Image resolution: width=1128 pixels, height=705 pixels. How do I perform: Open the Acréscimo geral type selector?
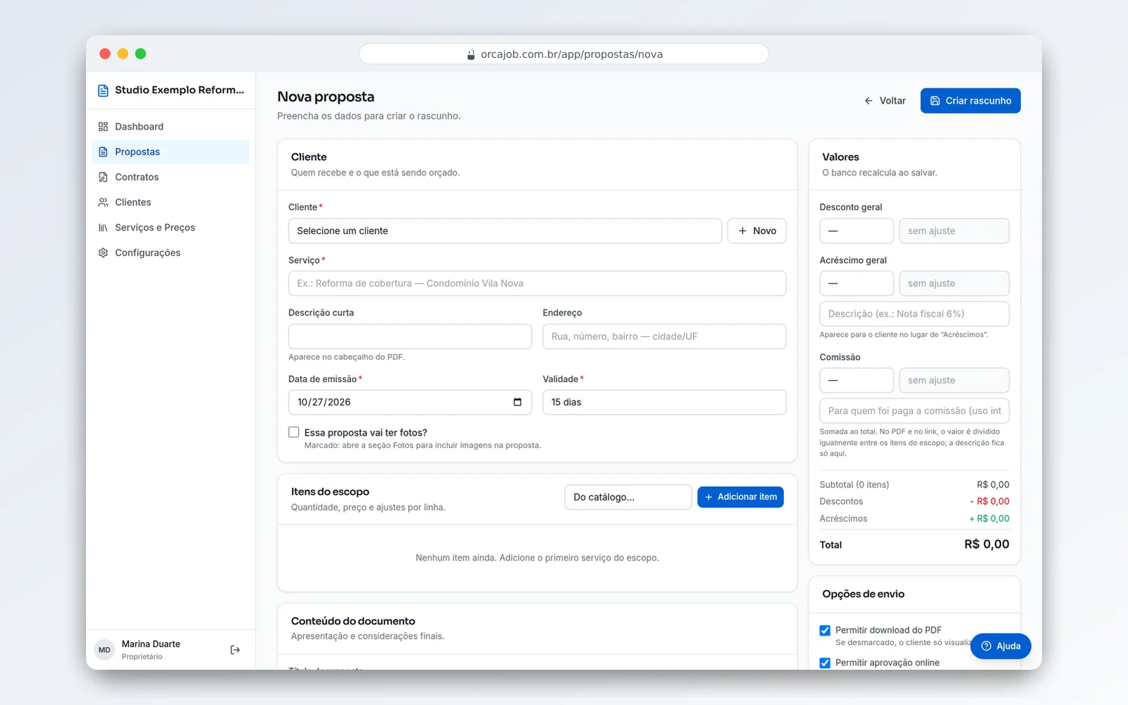pyautogui.click(x=857, y=283)
